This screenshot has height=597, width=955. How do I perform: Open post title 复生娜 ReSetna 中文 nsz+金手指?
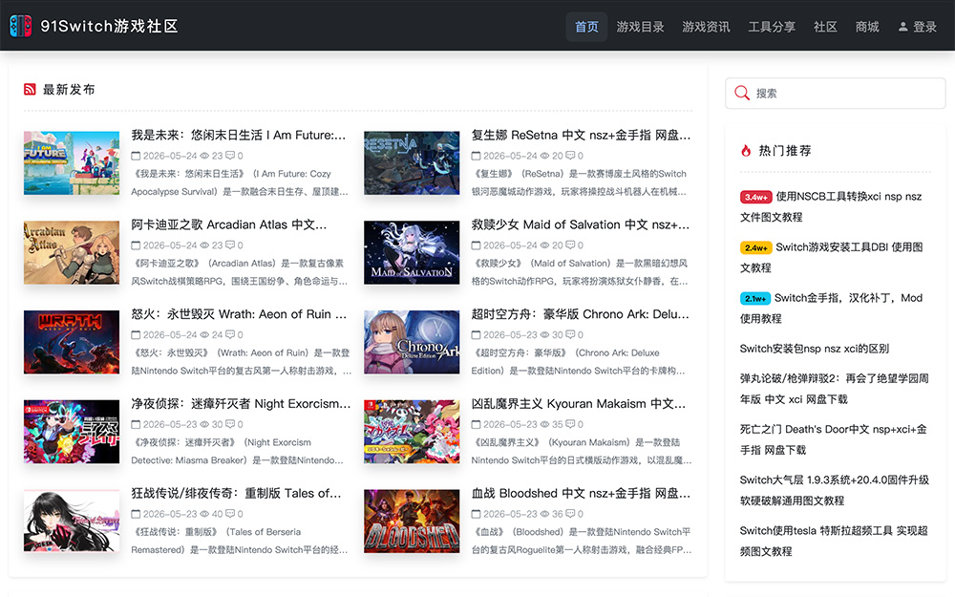point(581,136)
